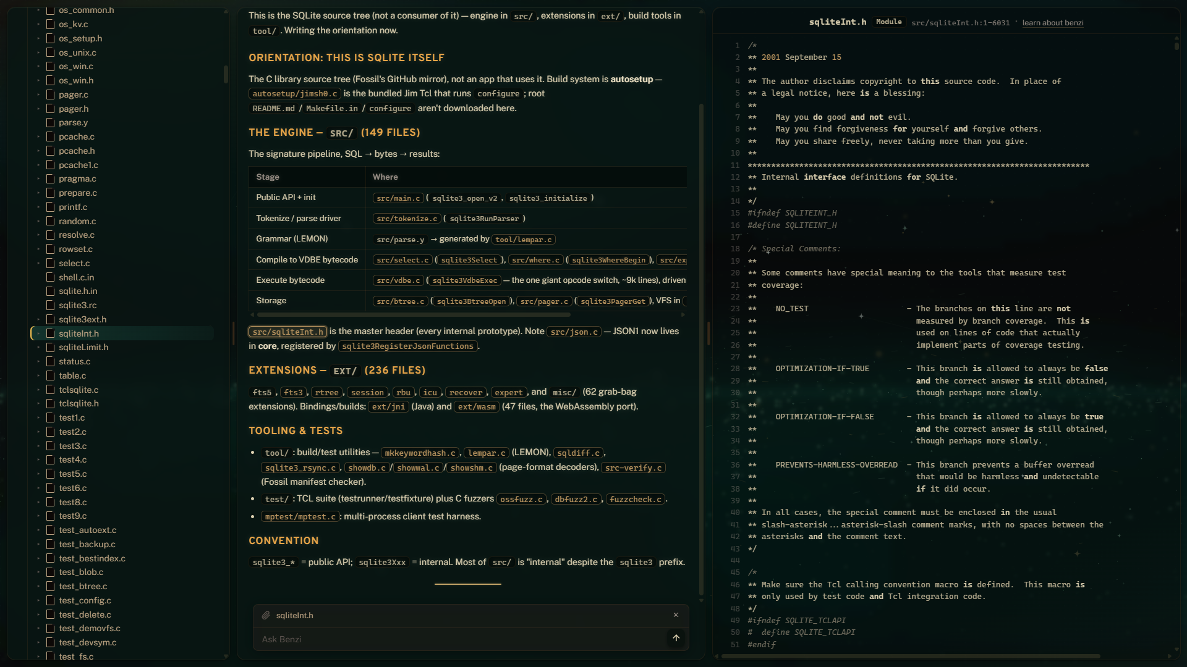Image resolution: width=1187 pixels, height=667 pixels.
Task: Click the file icon next to os_unix.c
Action: point(51,52)
